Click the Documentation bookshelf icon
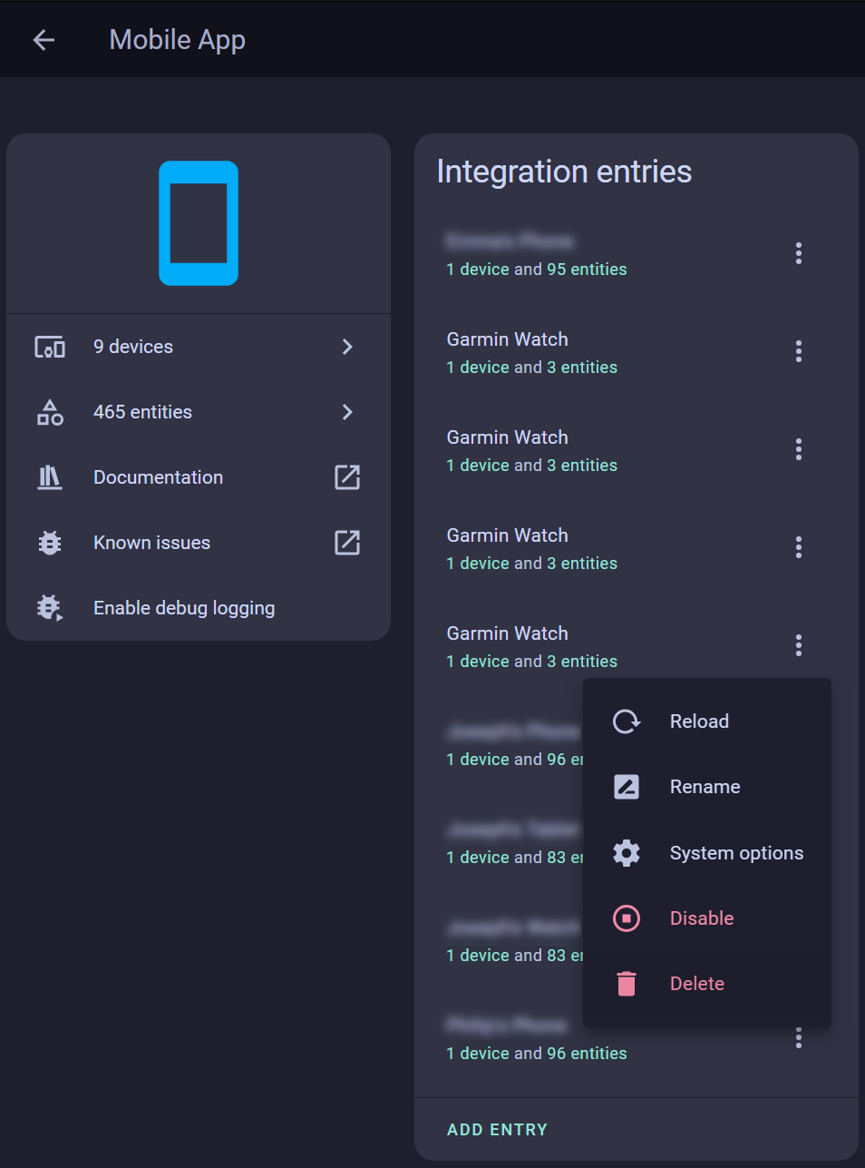 [50, 477]
